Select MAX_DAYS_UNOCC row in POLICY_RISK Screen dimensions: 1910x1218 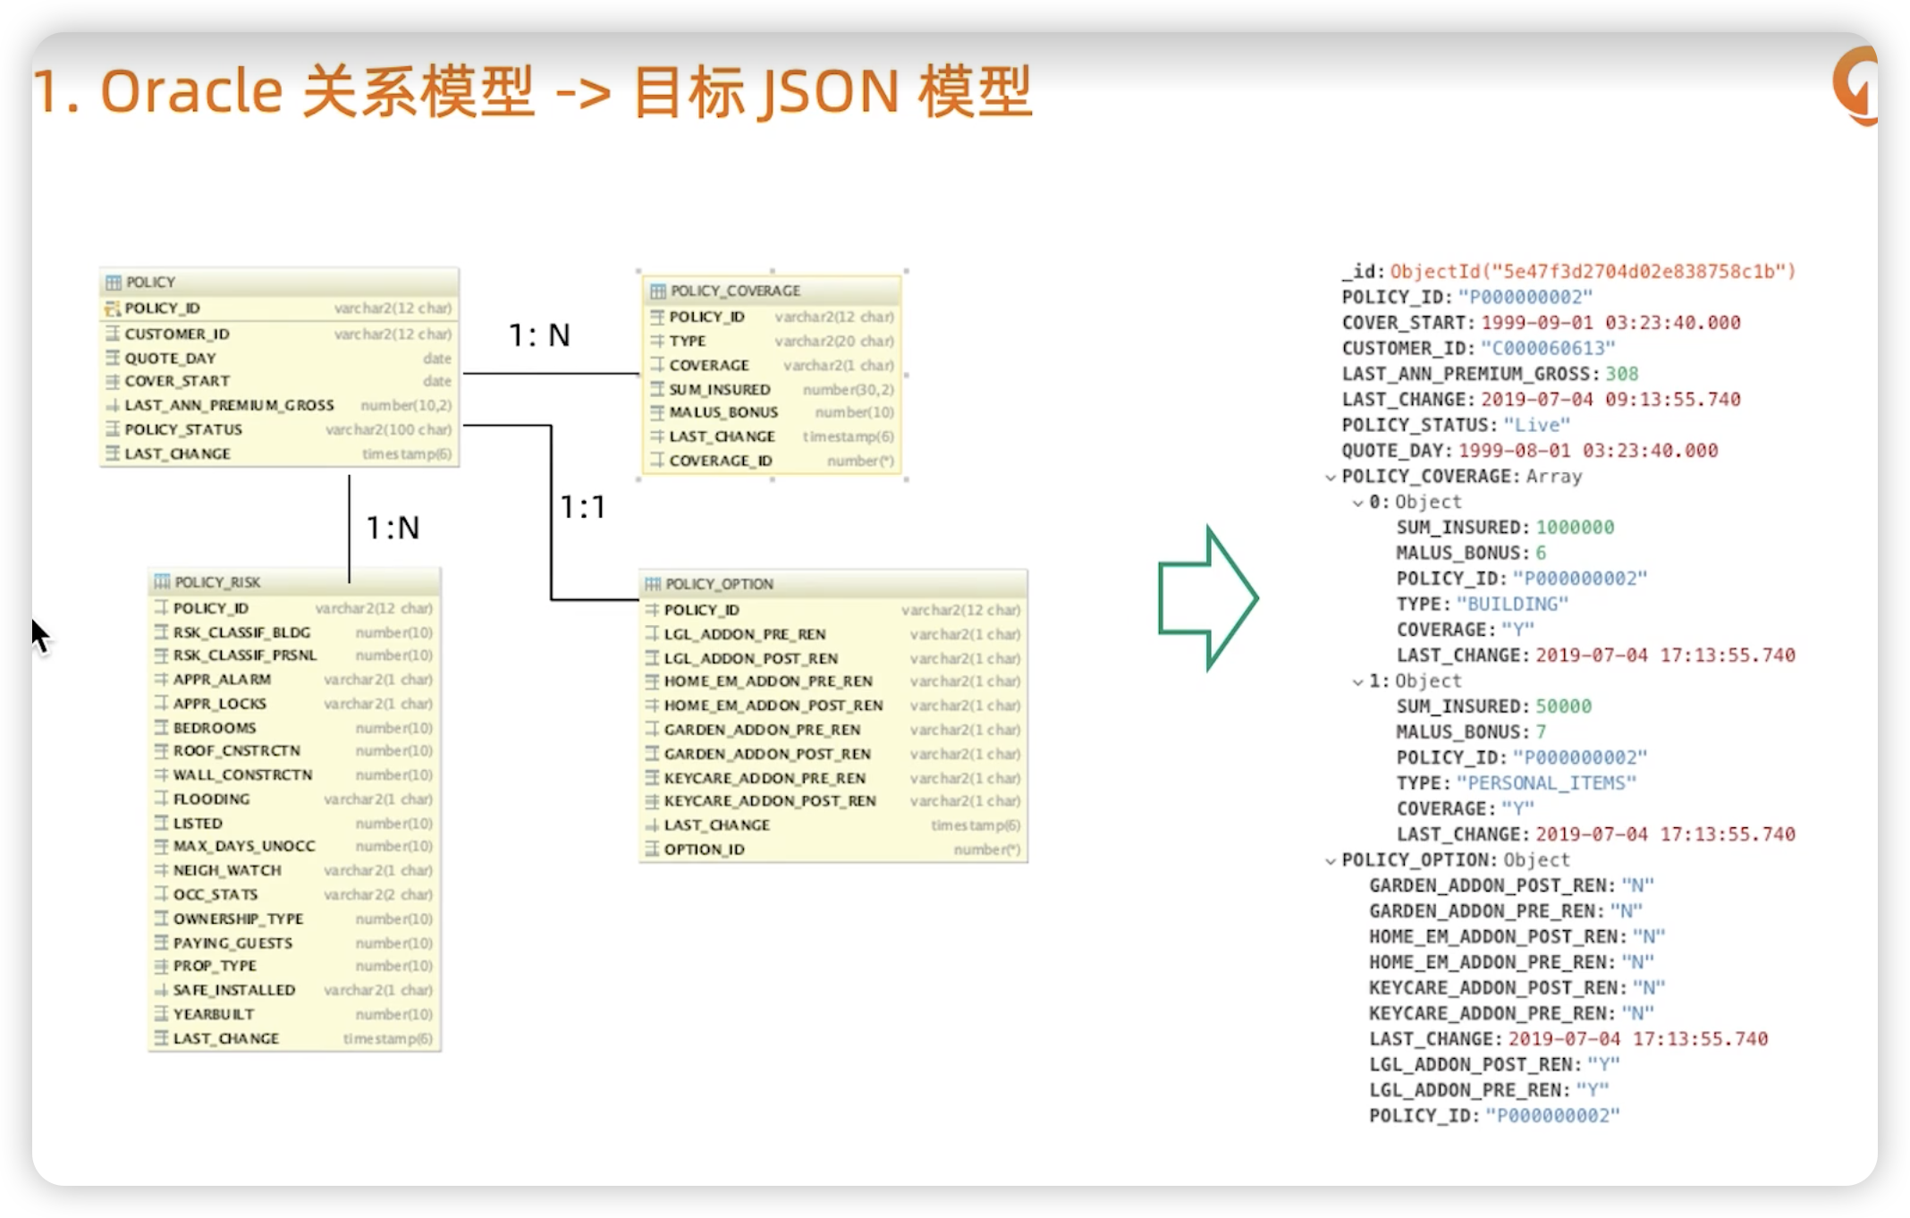tap(294, 846)
